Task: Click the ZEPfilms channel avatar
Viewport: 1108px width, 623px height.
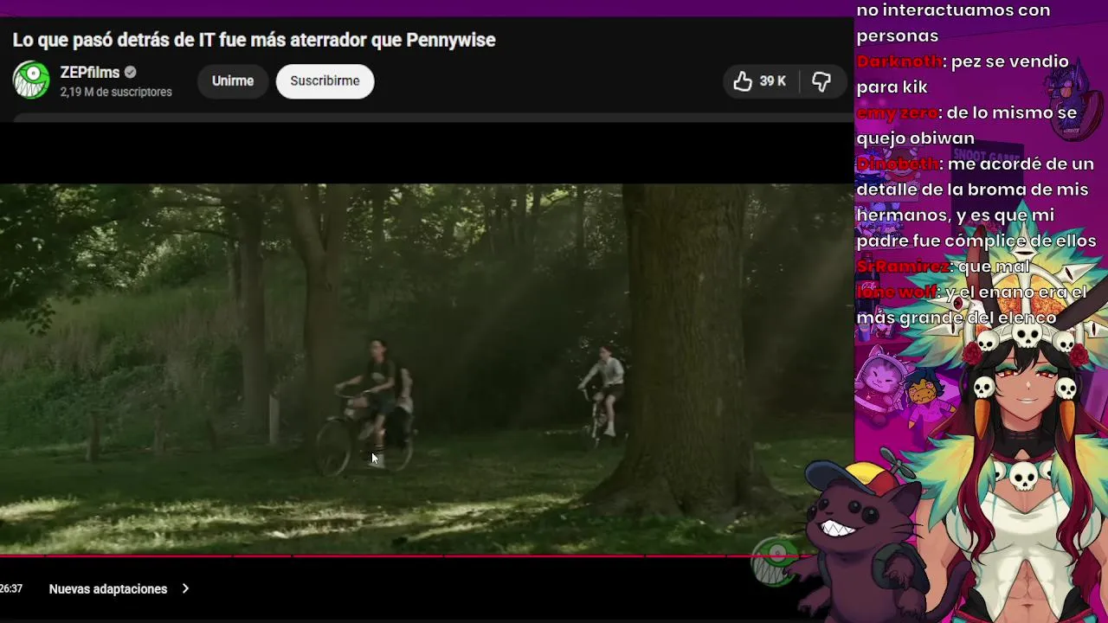Action: [31, 80]
